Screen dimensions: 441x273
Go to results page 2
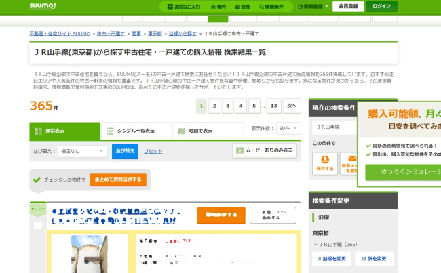[x=214, y=106]
